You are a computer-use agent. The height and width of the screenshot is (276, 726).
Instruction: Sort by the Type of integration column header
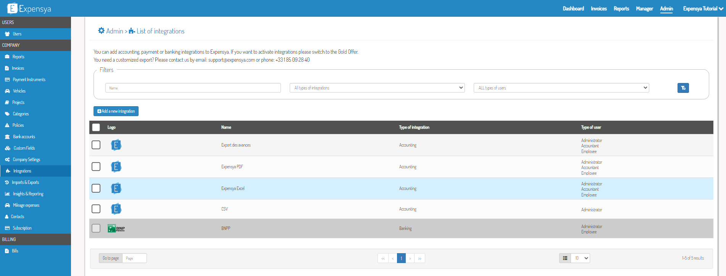[x=414, y=128]
